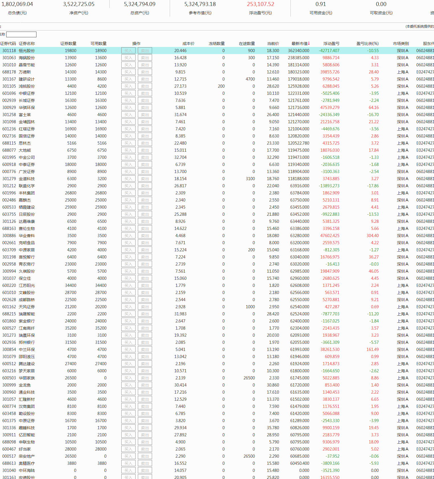The image size is (434, 479).
Task: Click the 证券名称 filter input box
Action: [x=21, y=34]
